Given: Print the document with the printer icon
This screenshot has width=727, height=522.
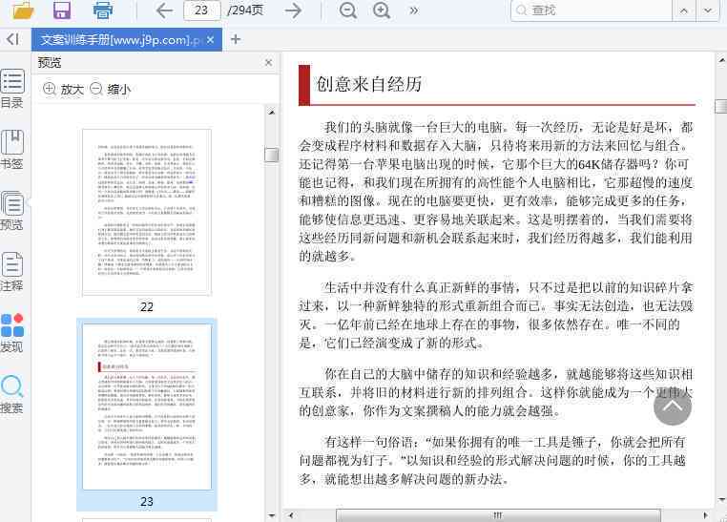Looking at the screenshot, I should pyautogui.click(x=102, y=10).
